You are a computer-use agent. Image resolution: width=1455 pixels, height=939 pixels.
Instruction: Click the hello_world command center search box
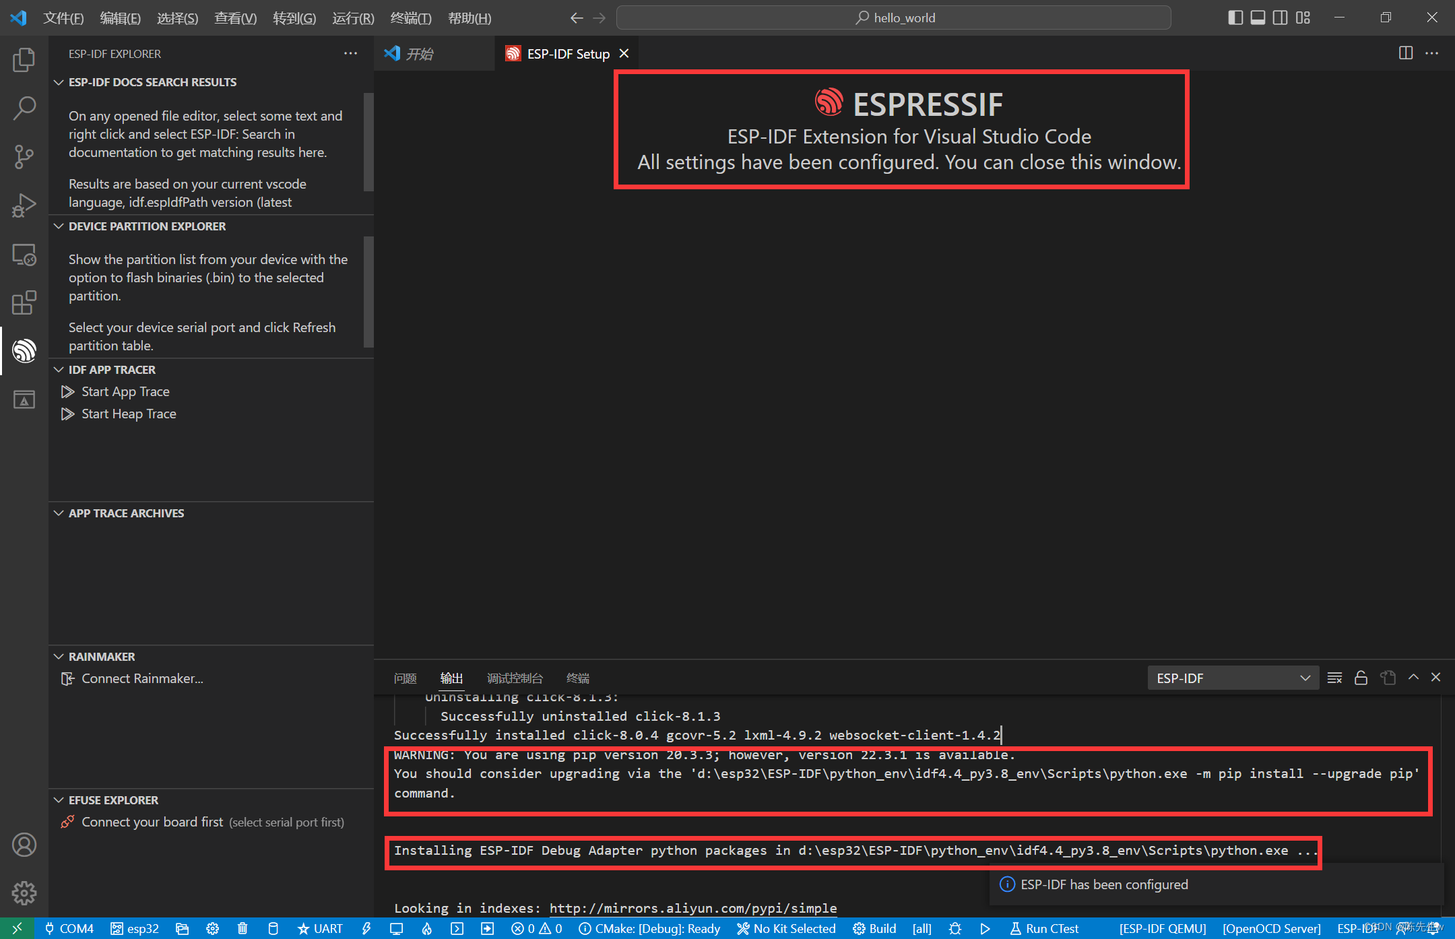894,18
